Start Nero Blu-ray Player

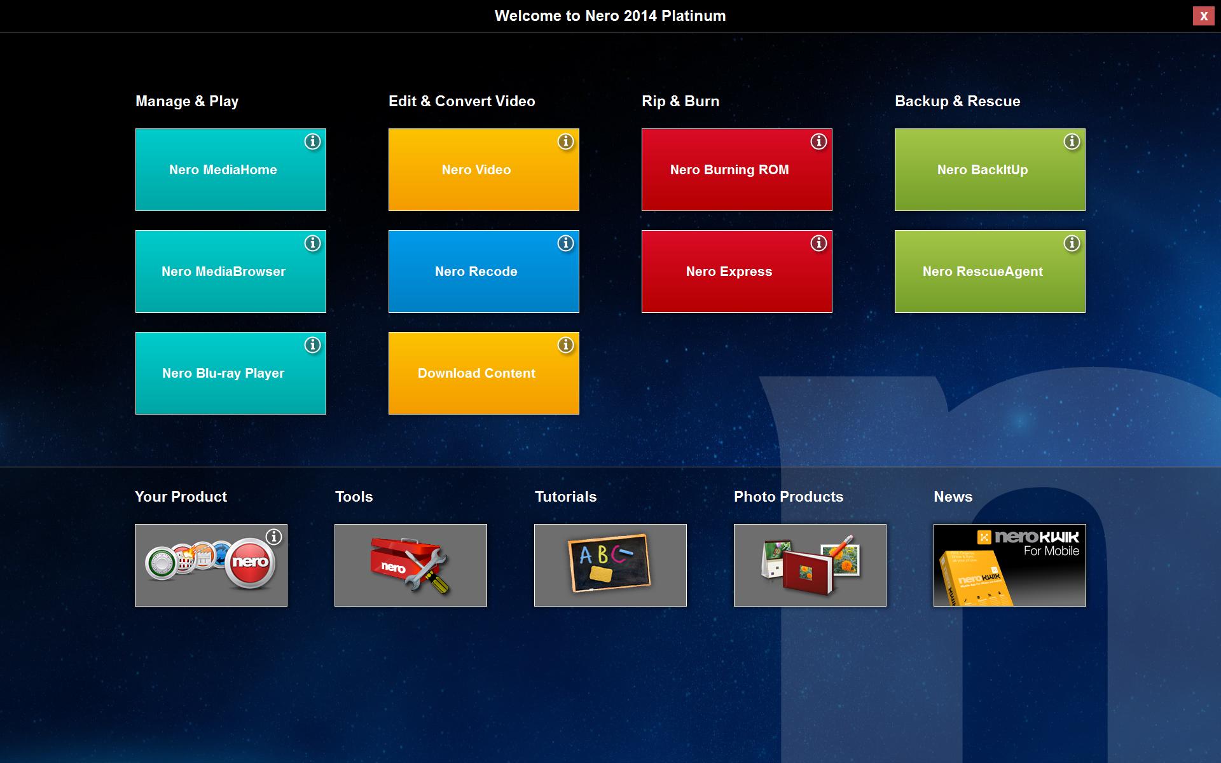point(230,373)
